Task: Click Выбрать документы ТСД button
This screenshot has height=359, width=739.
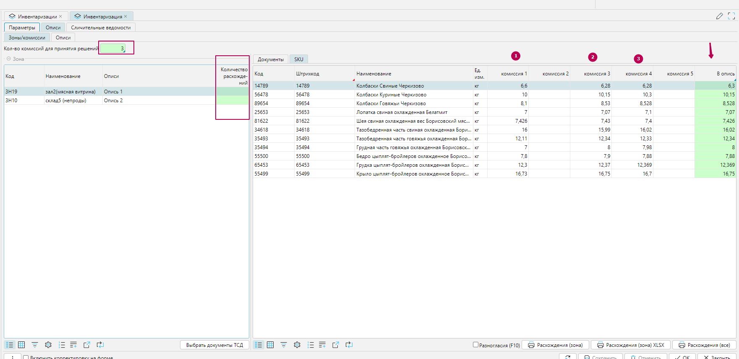Action: [x=214, y=345]
